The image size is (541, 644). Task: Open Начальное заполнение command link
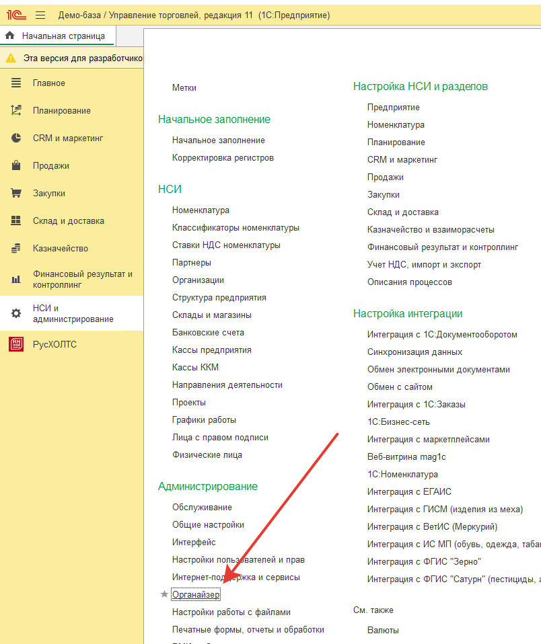(x=218, y=140)
